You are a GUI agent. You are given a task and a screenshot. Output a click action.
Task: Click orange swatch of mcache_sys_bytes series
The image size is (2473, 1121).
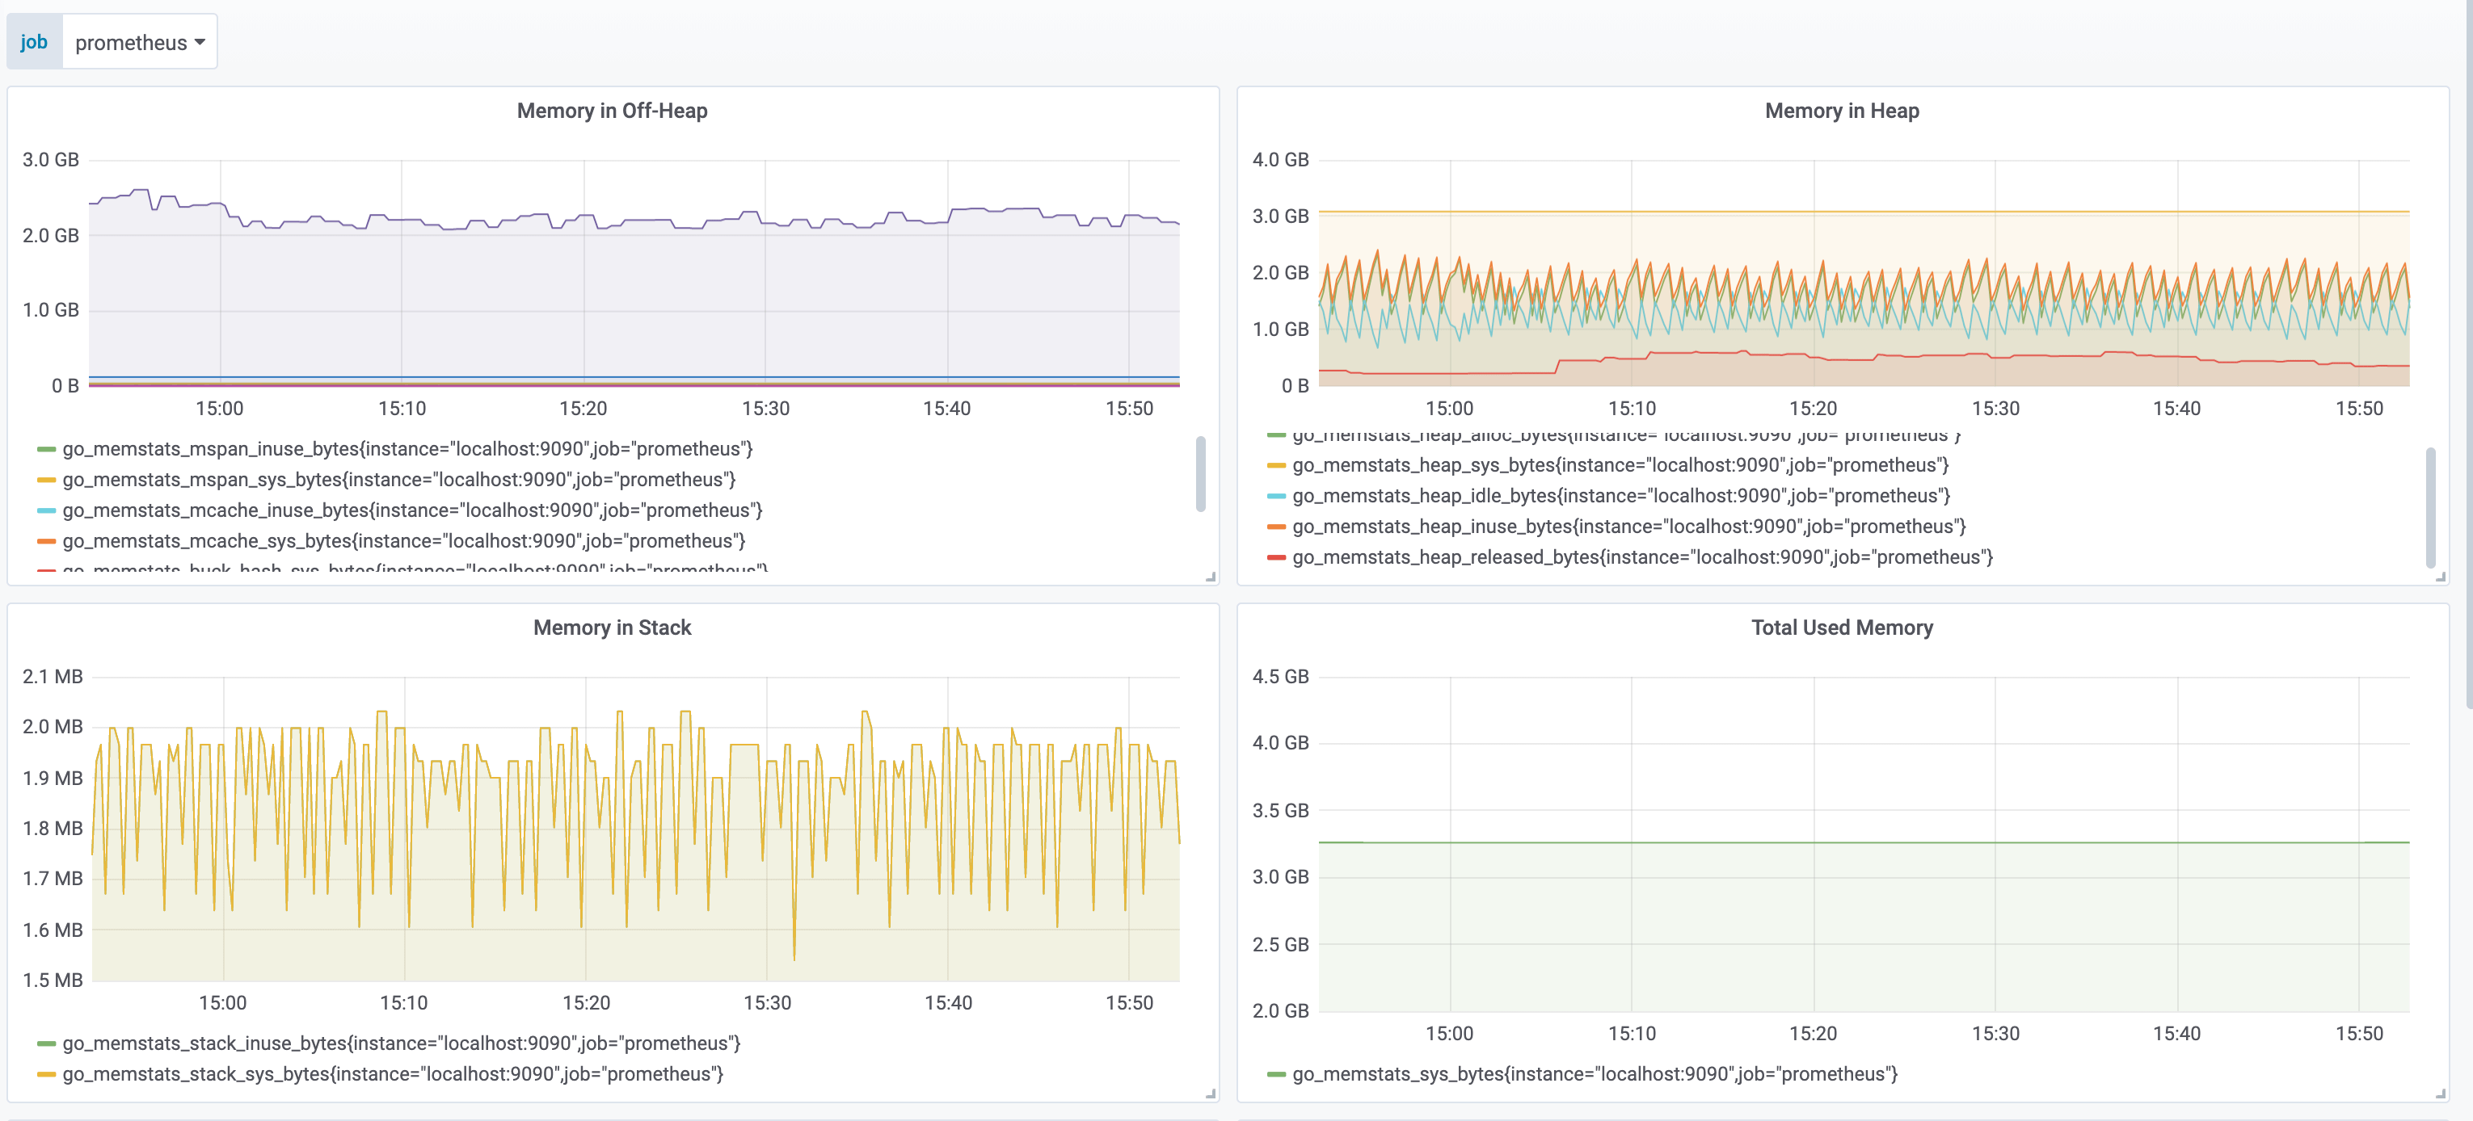click(46, 541)
